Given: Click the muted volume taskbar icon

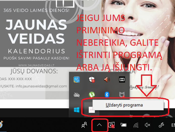Looking at the screenshot, I should (148, 125).
